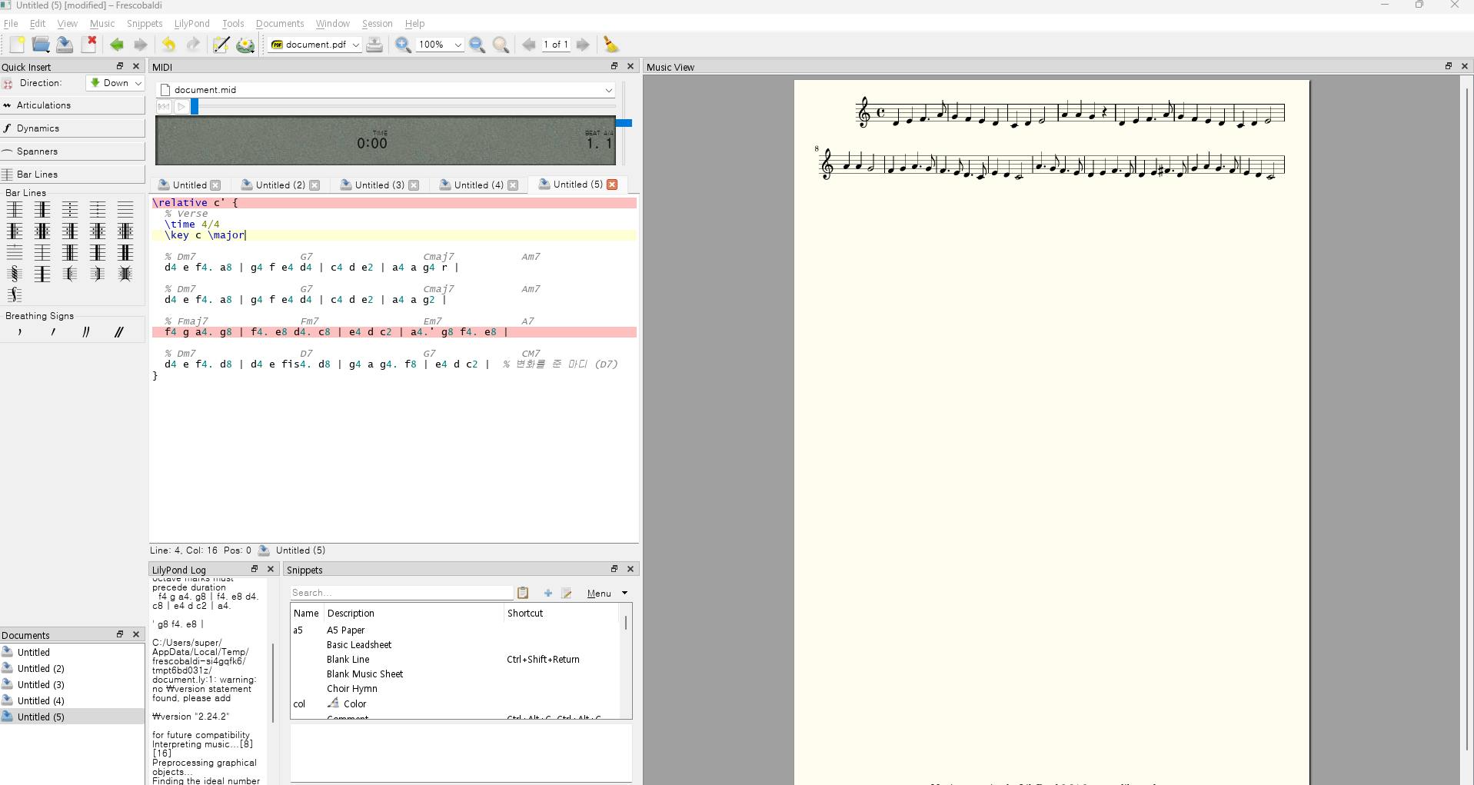Select the A5 Paper snippet row
Image resolution: width=1474 pixels, height=785 pixels.
454,630
